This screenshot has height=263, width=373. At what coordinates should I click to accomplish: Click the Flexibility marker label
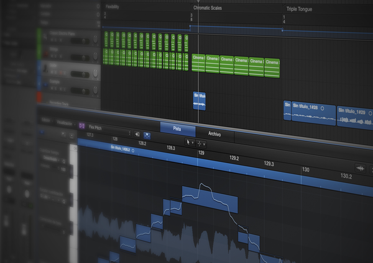click(x=113, y=7)
